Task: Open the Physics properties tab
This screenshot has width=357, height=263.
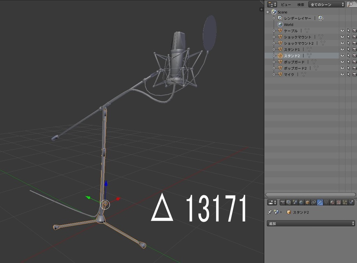Action: (x=351, y=202)
